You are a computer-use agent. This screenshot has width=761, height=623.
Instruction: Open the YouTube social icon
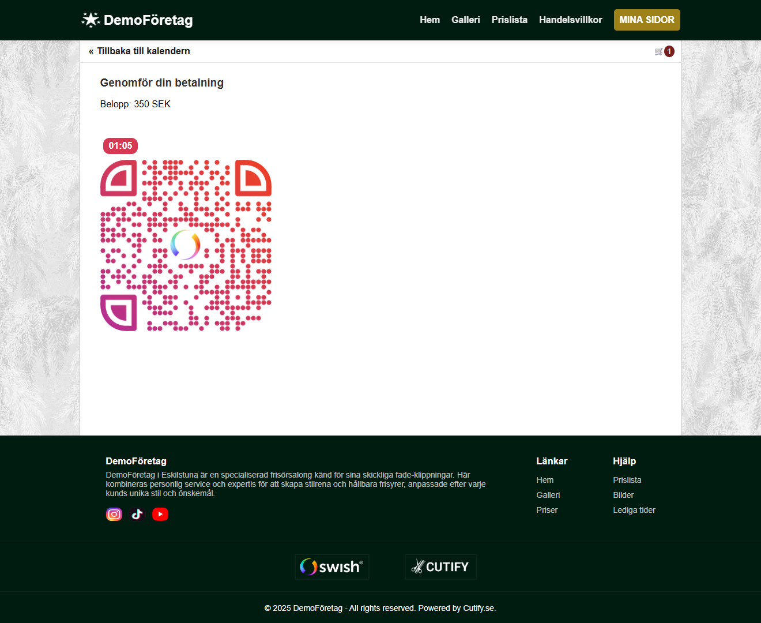point(160,514)
